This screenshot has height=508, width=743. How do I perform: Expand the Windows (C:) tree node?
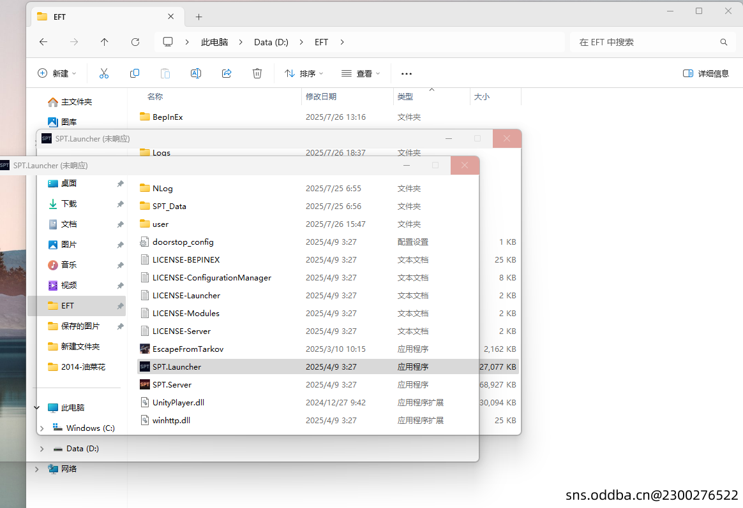click(41, 428)
